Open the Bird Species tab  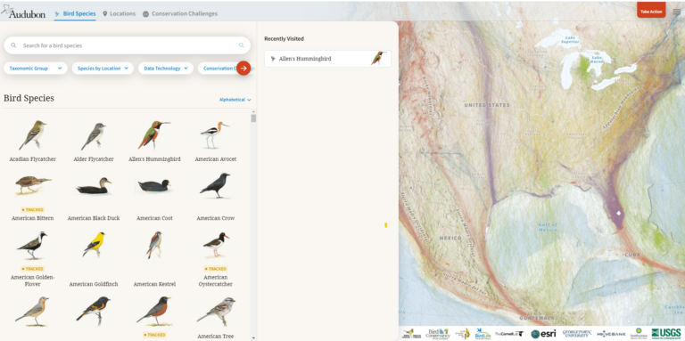click(75, 13)
